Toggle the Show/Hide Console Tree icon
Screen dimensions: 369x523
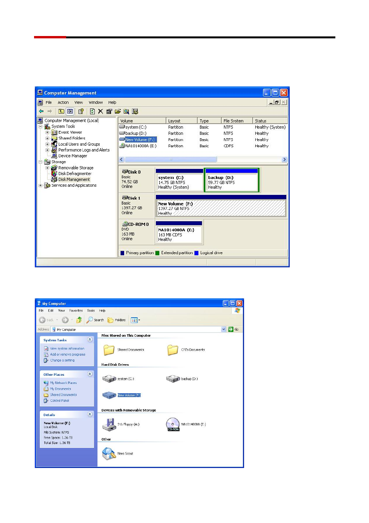tap(70, 111)
